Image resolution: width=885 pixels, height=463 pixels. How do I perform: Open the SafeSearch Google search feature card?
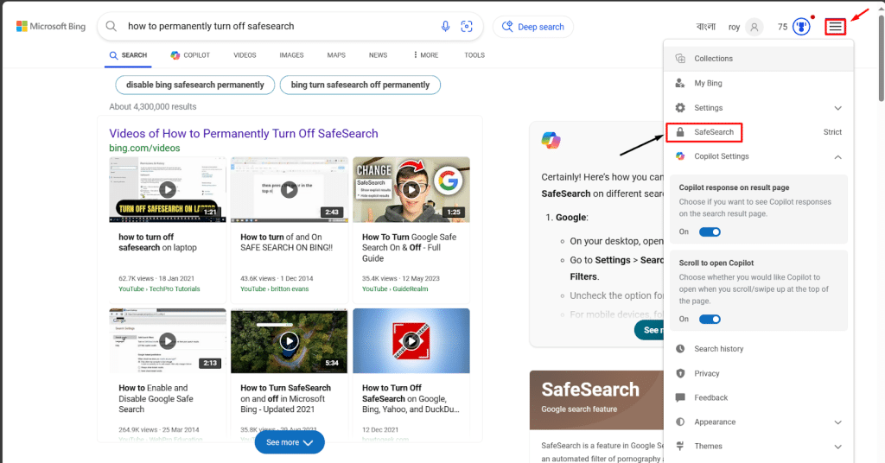(596, 400)
